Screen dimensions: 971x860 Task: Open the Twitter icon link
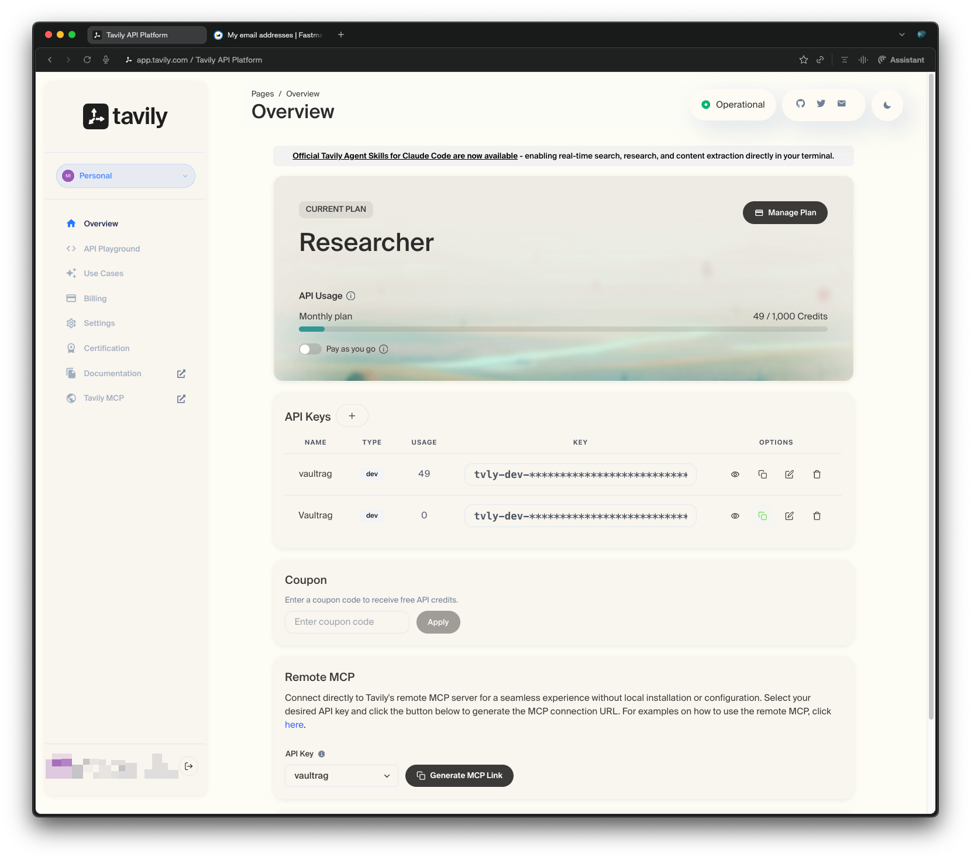pos(821,104)
